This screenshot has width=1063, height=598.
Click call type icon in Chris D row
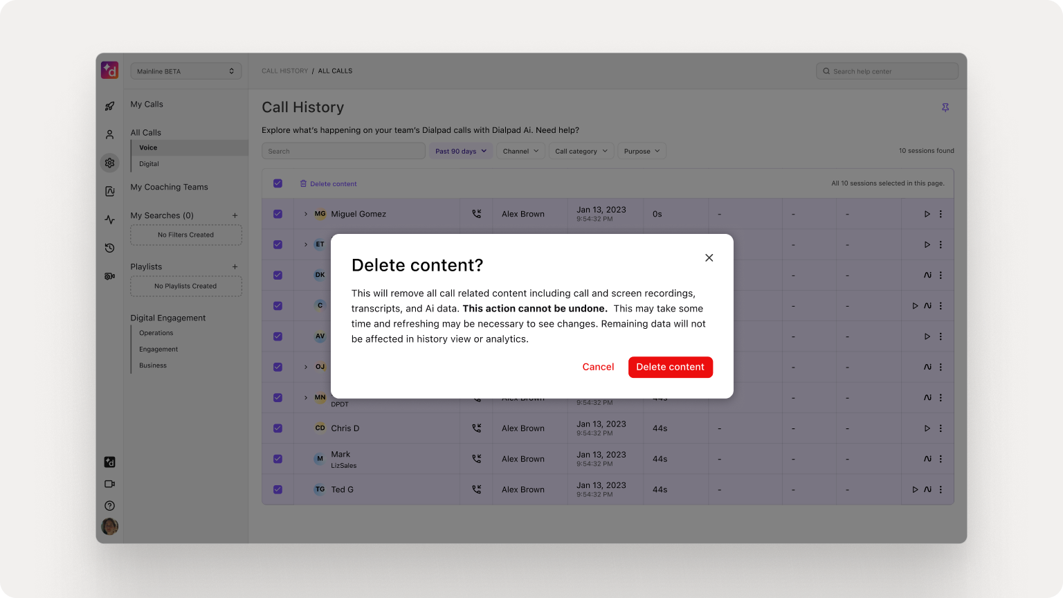point(476,428)
